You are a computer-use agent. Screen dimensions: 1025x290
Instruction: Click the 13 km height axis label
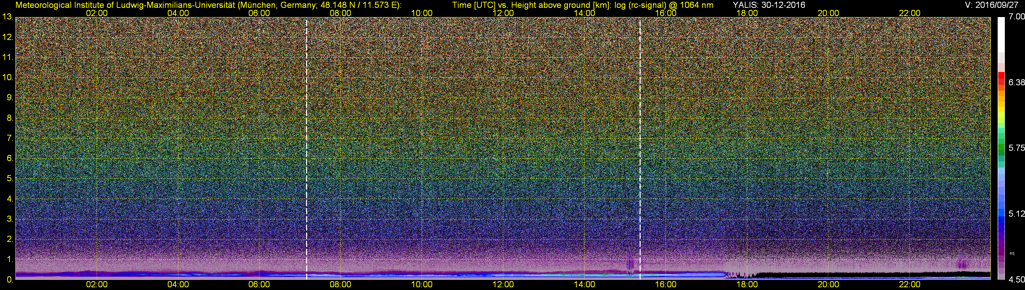(x=7, y=17)
